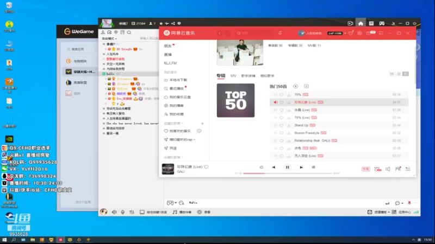
Task: Switch to the MV tab
Action: coord(233,76)
